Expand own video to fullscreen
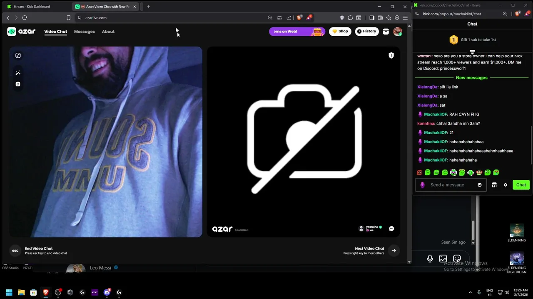 pos(18,55)
